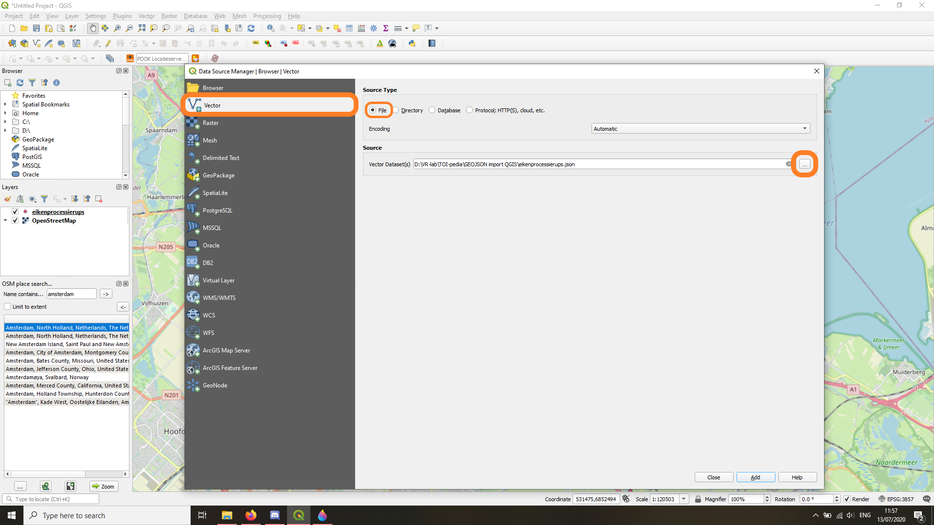Click the statistical summary Sigma icon
This screenshot has height=525, width=934.
point(386,28)
